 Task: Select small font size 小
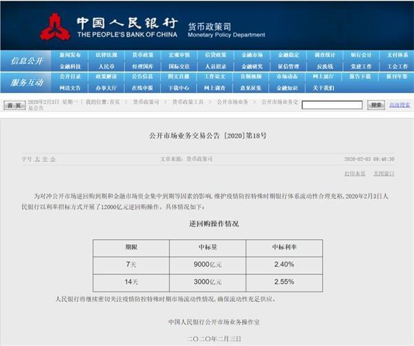(53, 159)
